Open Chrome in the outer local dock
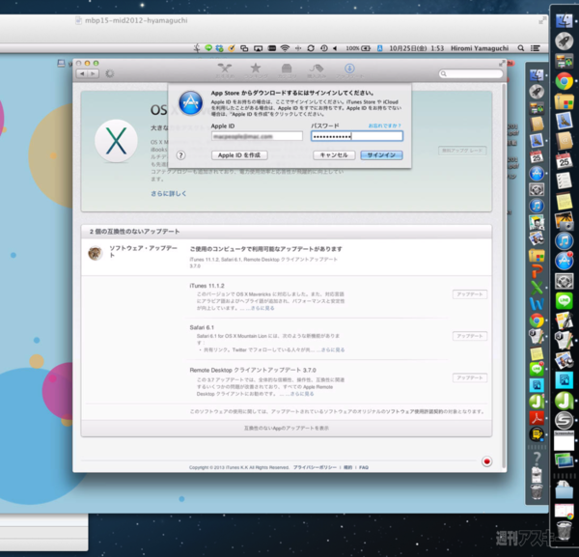The width and height of the screenshot is (579, 557). point(564,82)
